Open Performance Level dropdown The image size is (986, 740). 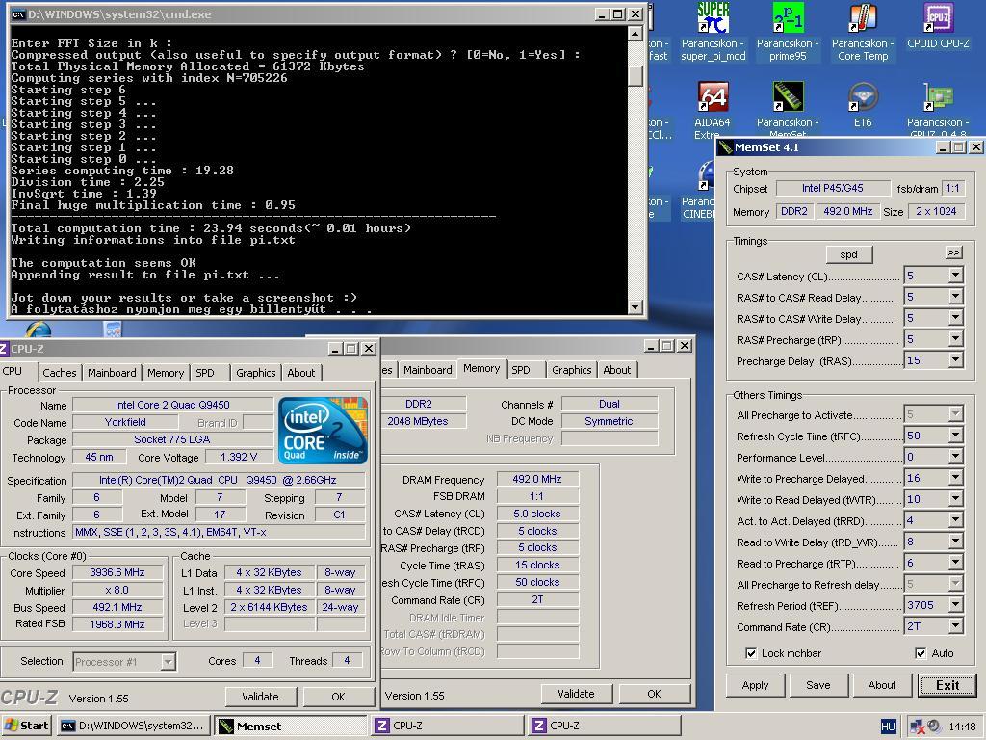tap(955, 457)
